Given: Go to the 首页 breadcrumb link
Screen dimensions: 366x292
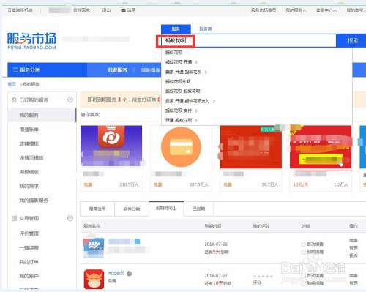Looking at the screenshot, I should pos(12,84).
